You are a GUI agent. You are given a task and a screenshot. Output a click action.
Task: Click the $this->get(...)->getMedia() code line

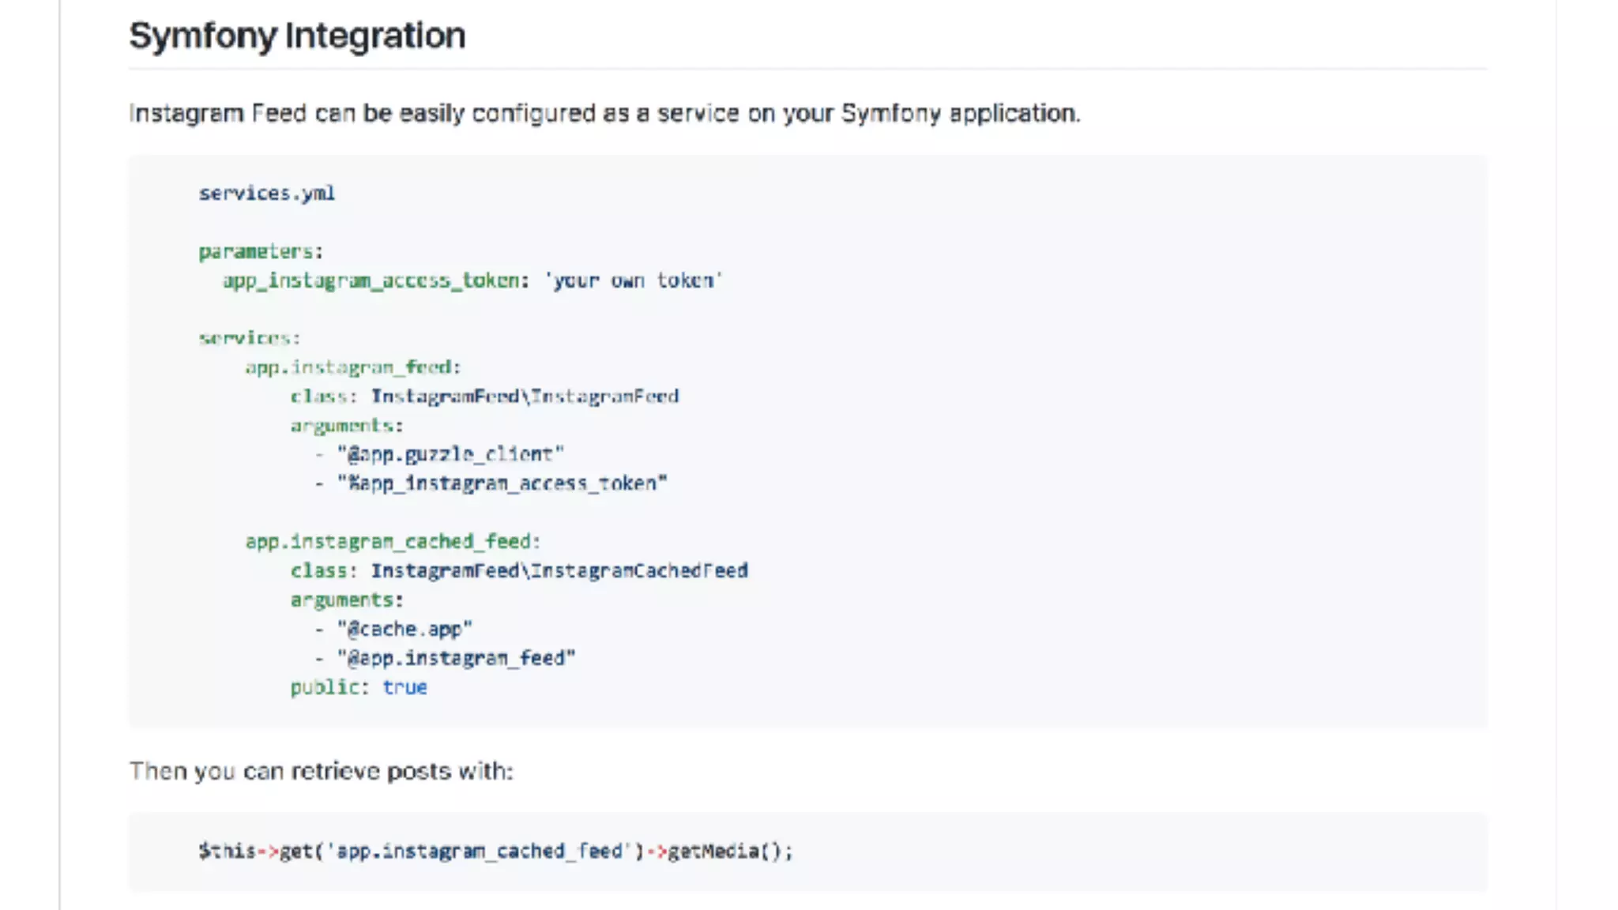(495, 852)
